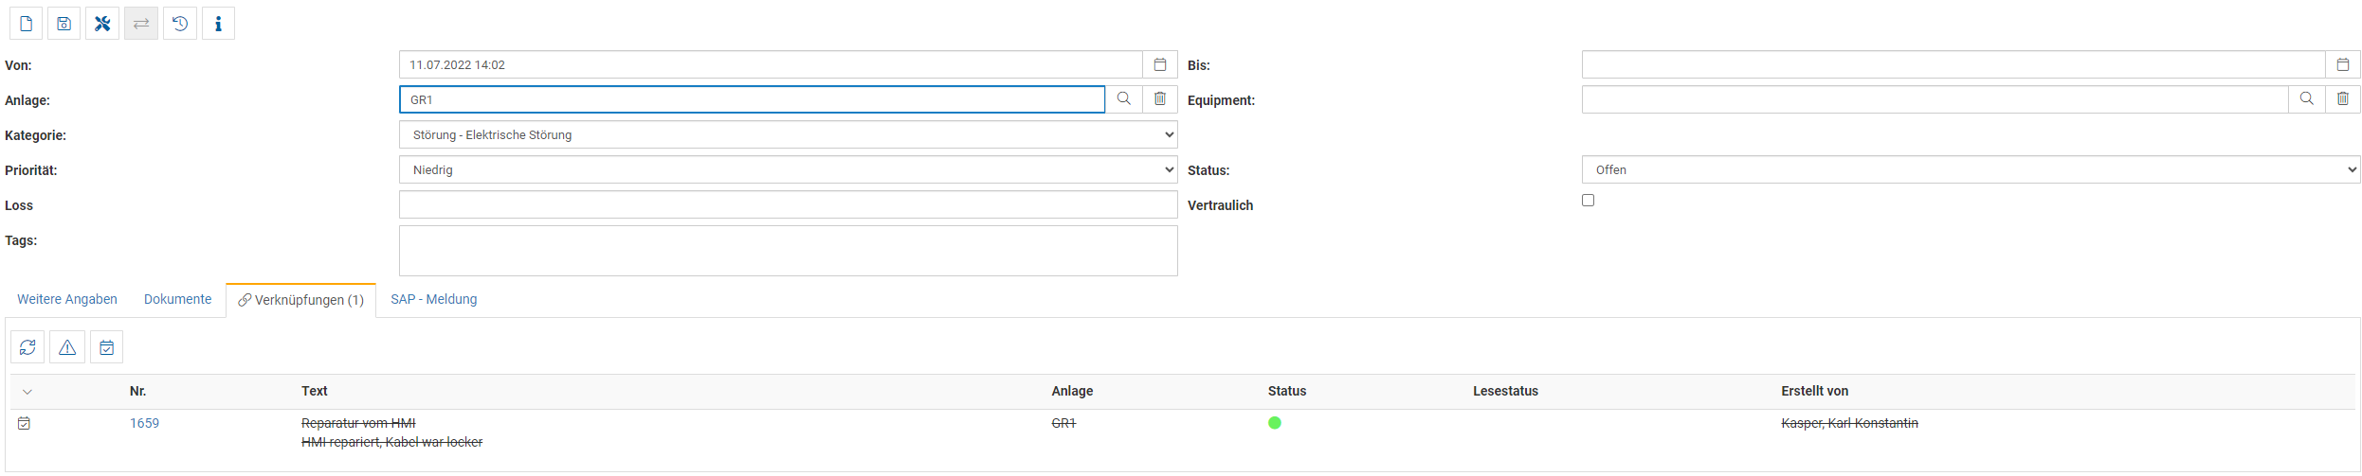Sort table by the Nr. column header
Image resolution: width=2362 pixels, height=476 pixels.
pos(138,391)
